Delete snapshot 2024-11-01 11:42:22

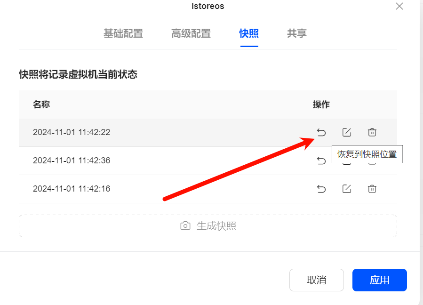[372, 133]
